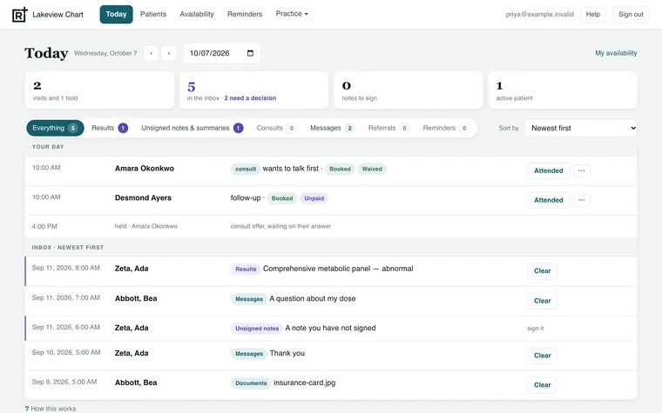Click the Results tag on Zeta, Ada row
The image size is (662, 413).
pos(246,270)
